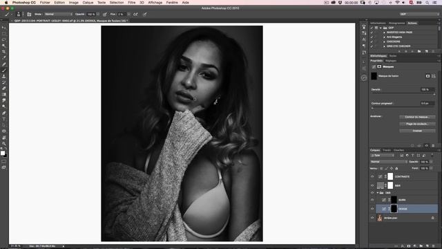
Task: Click the Contour progressif slider handle
Action: click(372, 108)
